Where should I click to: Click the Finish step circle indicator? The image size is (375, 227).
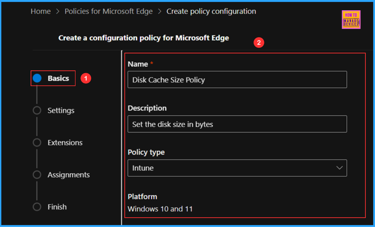[37, 207]
